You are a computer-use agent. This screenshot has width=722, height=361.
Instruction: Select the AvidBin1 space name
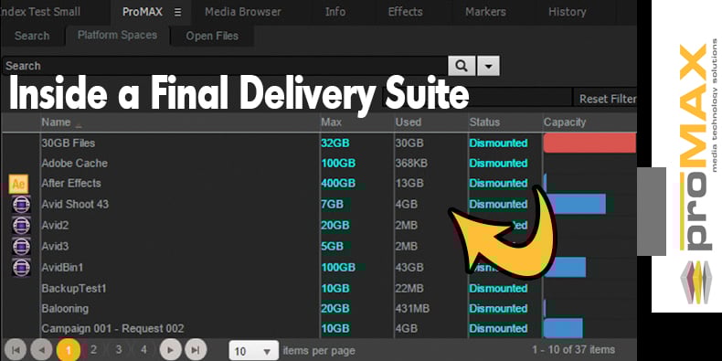[62, 268]
